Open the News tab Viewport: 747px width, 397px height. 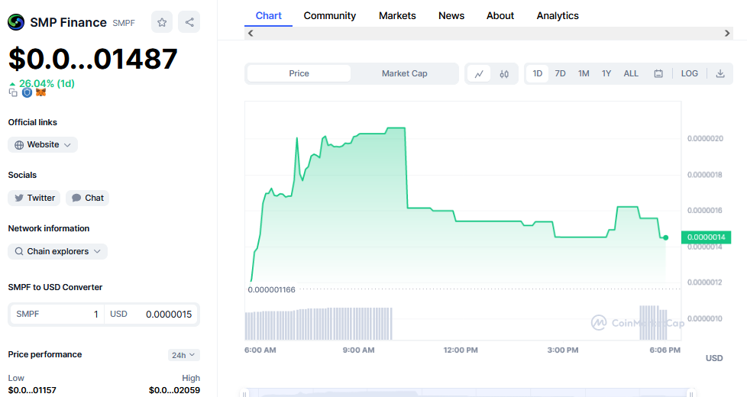click(451, 16)
